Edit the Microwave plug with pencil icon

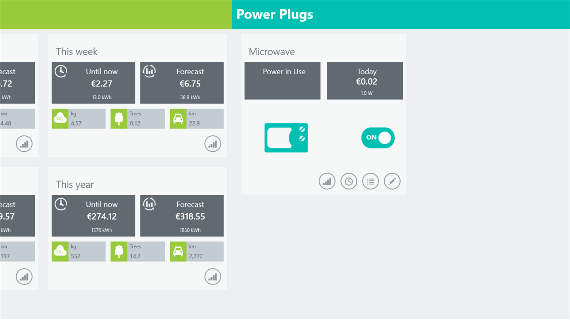(x=392, y=181)
